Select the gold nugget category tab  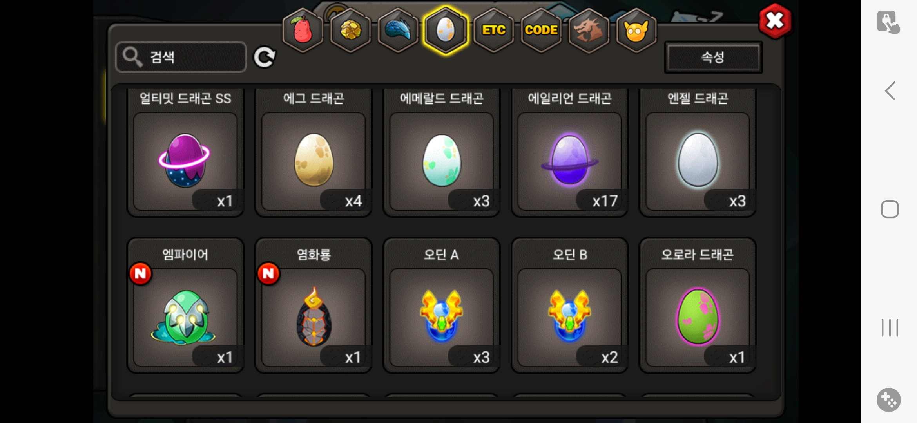(x=350, y=30)
